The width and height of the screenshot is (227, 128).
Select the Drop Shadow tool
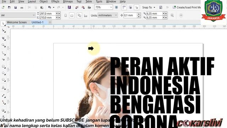pos(3,111)
